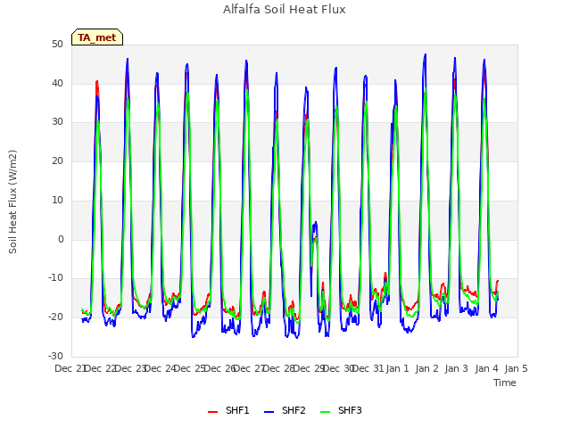Toggle SHF3 series in the legend
This screenshot has width=571, height=428.
341,410
